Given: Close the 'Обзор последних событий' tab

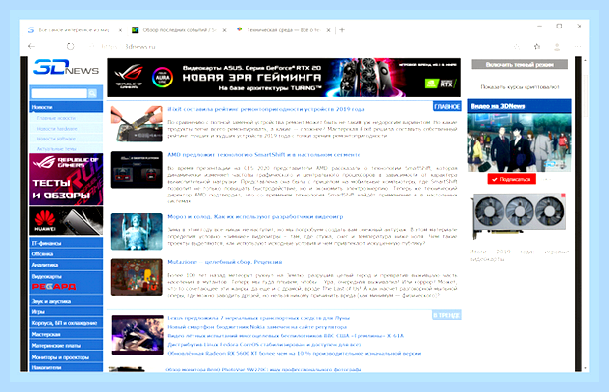Looking at the screenshot, I should (225, 30).
